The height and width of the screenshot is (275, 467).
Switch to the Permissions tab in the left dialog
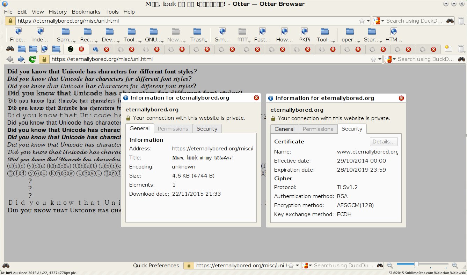173,129
